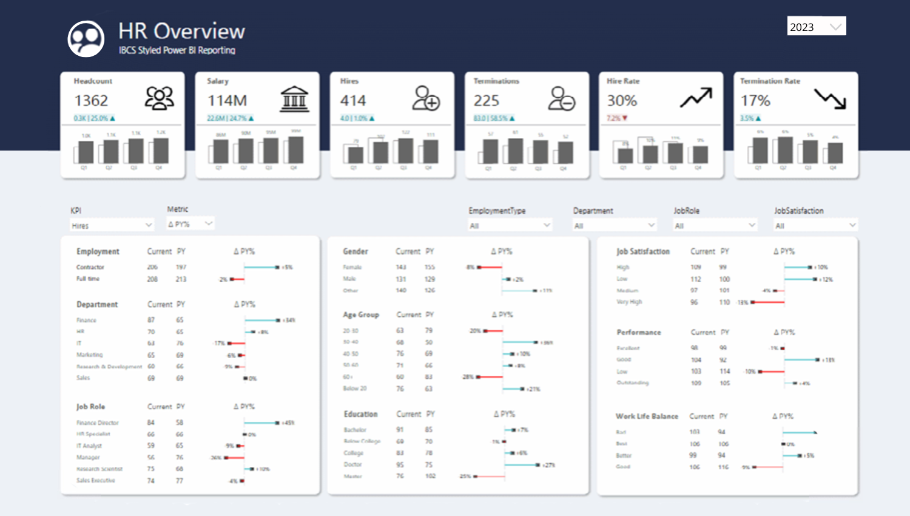Image resolution: width=910 pixels, height=516 pixels.
Task: Open the EmploymentType filter dropdown
Action: click(x=510, y=226)
